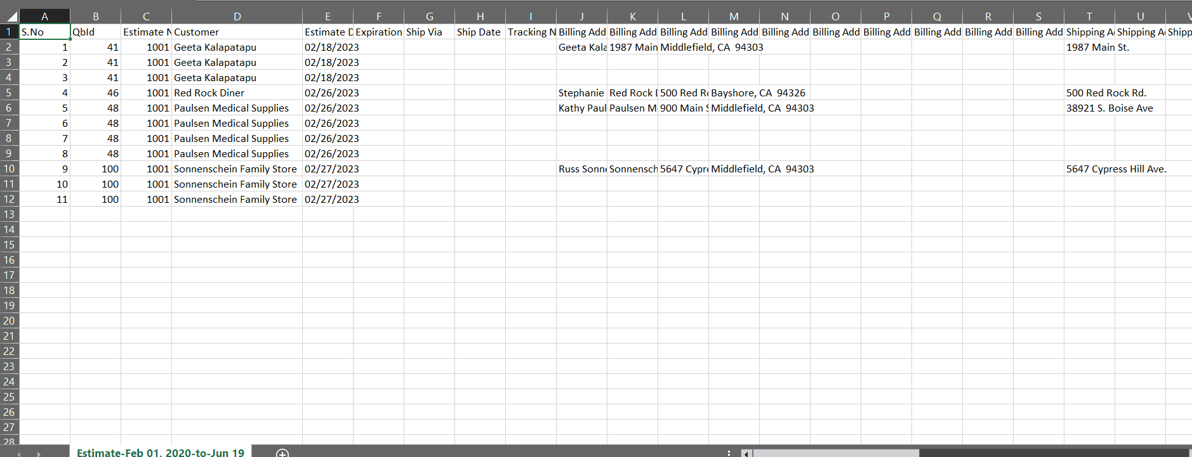Click the previous-sheet navigation arrow
This screenshot has width=1192, height=457.
18,454
